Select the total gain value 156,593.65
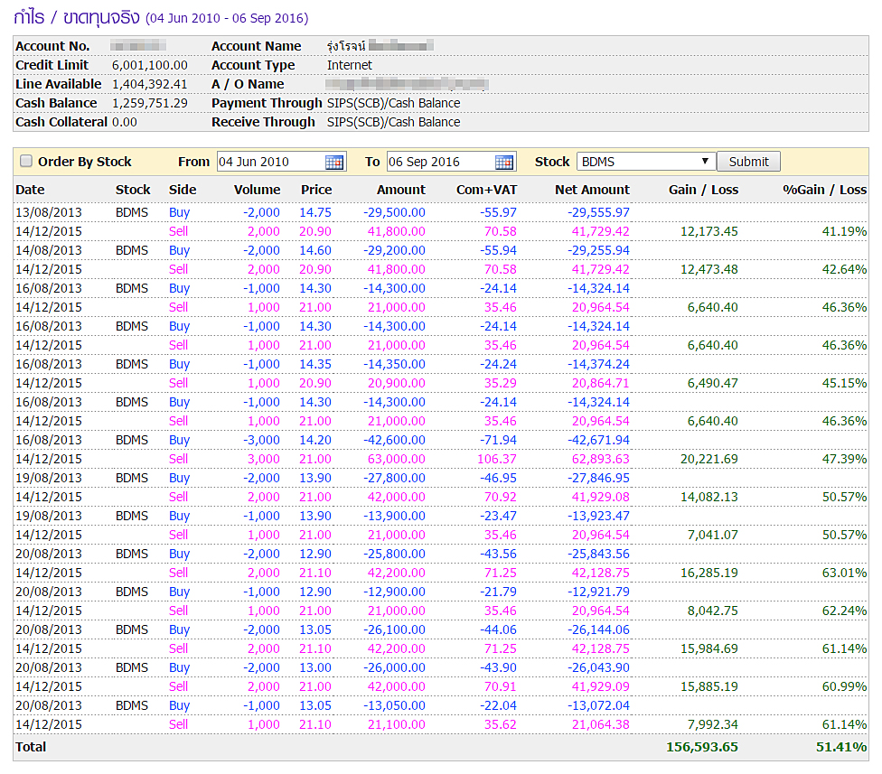 click(x=701, y=747)
